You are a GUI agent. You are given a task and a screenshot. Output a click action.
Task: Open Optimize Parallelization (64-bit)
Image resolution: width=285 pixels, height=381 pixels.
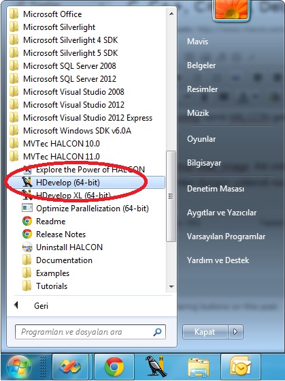click(x=86, y=209)
